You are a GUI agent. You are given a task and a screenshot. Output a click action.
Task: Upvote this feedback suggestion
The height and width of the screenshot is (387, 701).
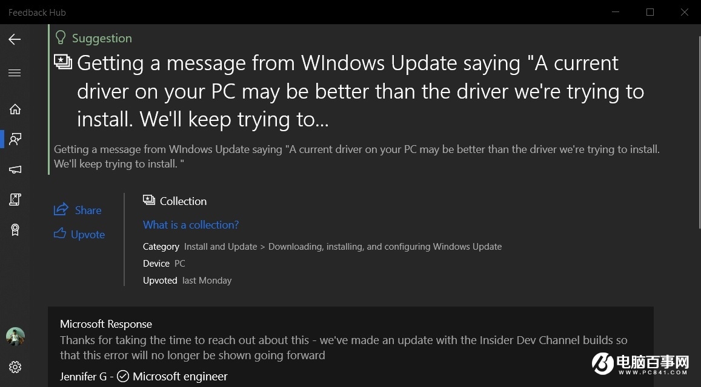(79, 235)
